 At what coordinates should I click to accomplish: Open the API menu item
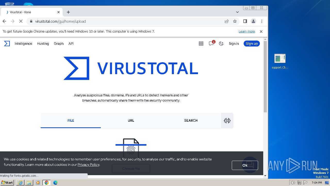71,44
